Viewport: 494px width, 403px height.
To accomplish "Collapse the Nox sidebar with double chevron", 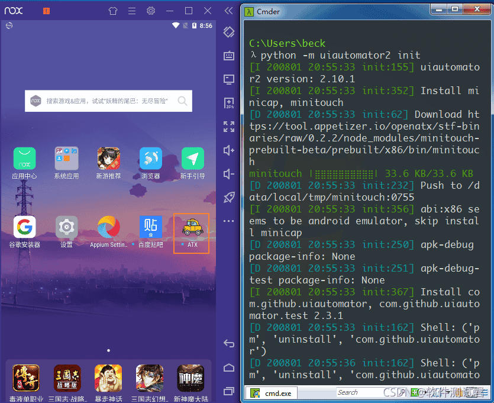I will coord(228,11).
